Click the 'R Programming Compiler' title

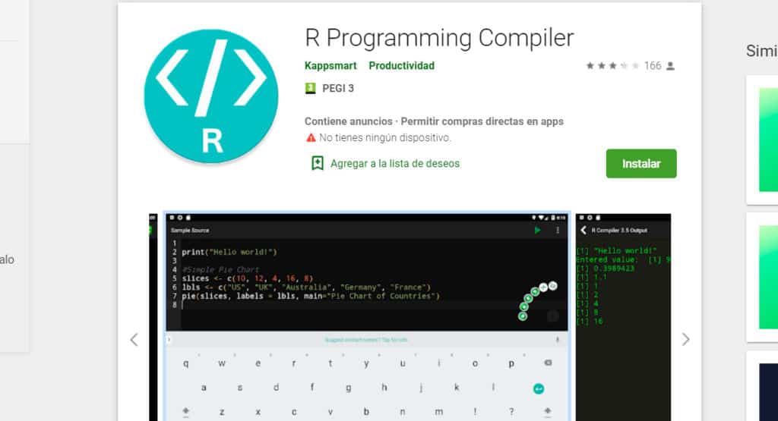point(439,38)
